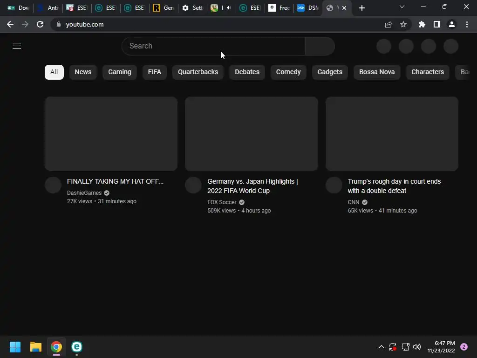Select the FIFA filter chip
This screenshot has width=477, height=358.
coord(155,72)
